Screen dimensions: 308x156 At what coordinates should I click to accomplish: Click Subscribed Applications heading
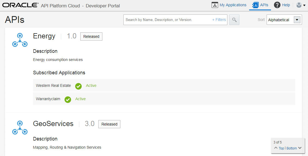(59, 73)
